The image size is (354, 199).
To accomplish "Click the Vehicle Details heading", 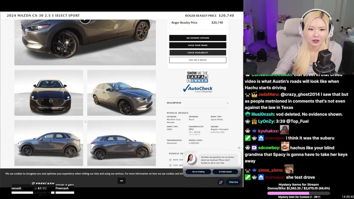I will pos(178,113).
